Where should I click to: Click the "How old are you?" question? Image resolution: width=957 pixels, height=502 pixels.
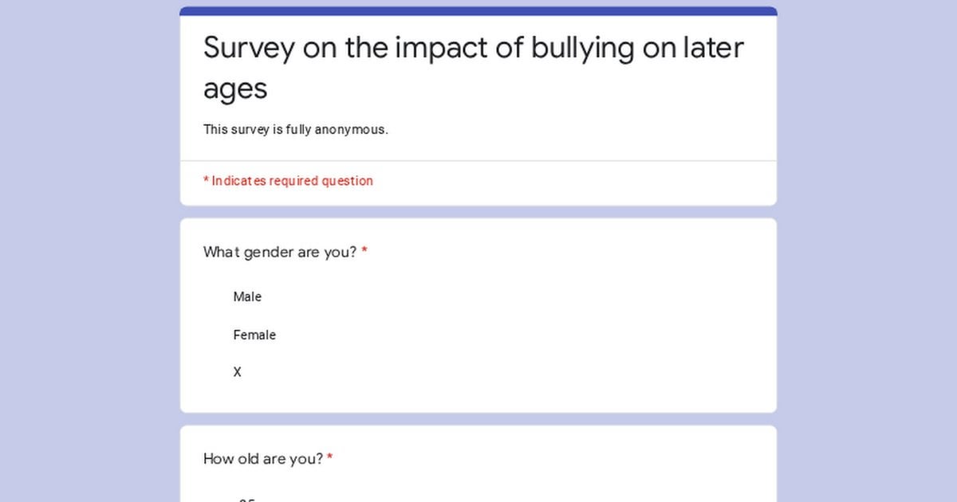263,459
